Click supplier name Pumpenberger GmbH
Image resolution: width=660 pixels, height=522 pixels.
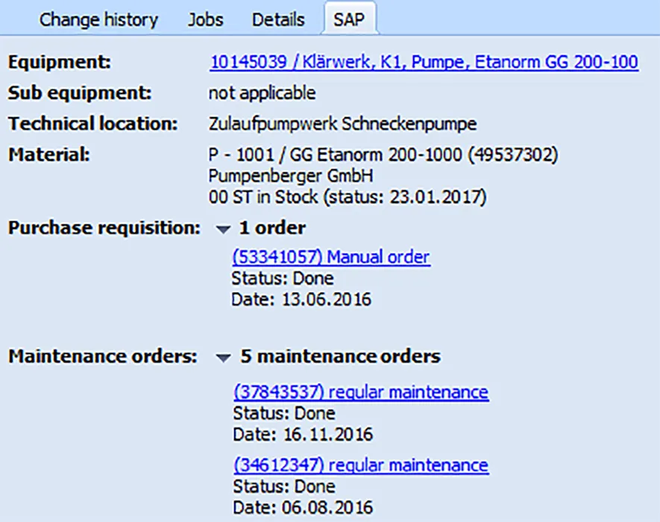point(291,177)
